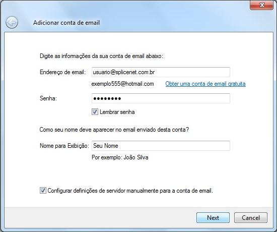
Task: Select the Senha password field
Action: tap(161, 98)
